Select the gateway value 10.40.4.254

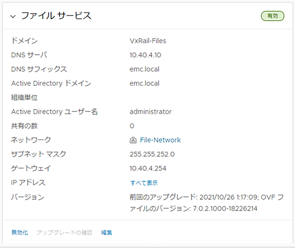point(148,168)
